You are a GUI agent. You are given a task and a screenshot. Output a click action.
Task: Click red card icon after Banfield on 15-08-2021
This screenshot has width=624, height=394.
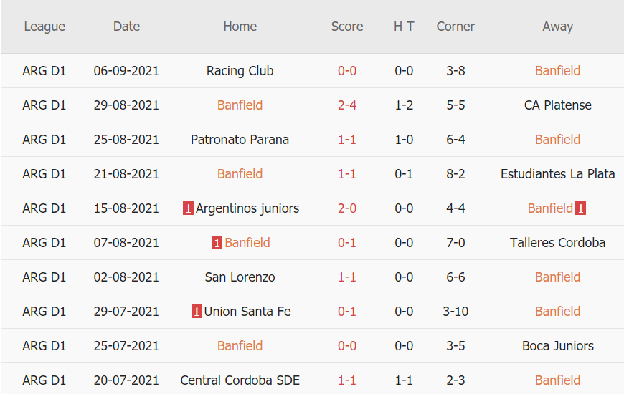point(580,208)
